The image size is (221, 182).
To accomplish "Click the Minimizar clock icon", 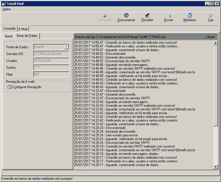I will coord(190,15).
